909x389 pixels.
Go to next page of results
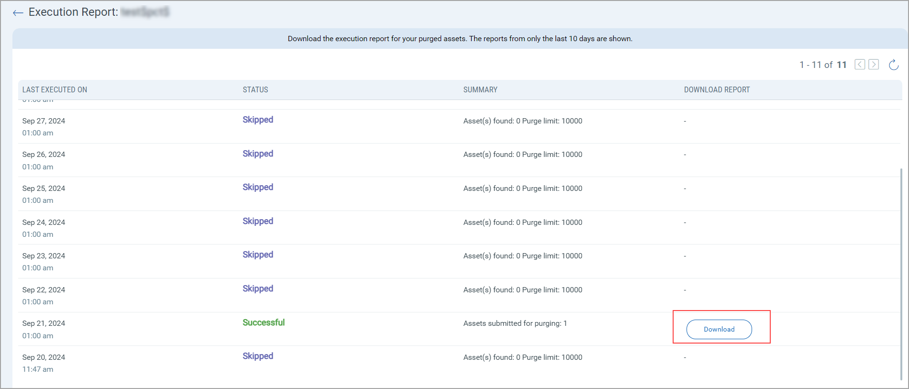(x=874, y=64)
